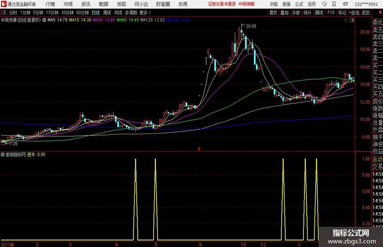This screenshot has height=247, width=383.
Task: Open the 行情 menu
Action: [50, 4]
